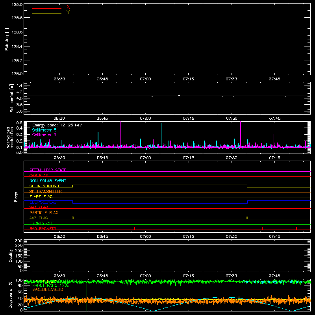Screen dimensions: 315x315
Task: Click the first BAD_PACKETS red marker near 07:00
Action: tap(135, 228)
